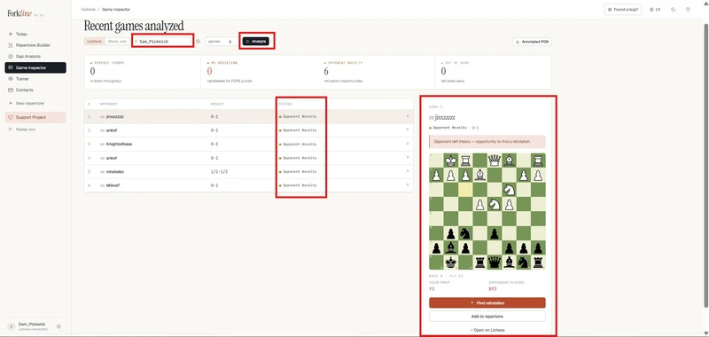The width and height of the screenshot is (709, 337).
Task: Open Contacts in the sidebar
Action: 35,90
